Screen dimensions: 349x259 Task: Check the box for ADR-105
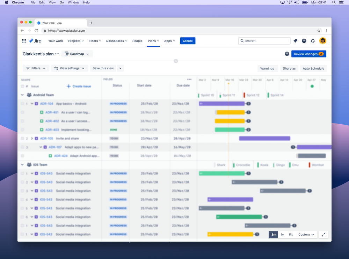click(22, 138)
